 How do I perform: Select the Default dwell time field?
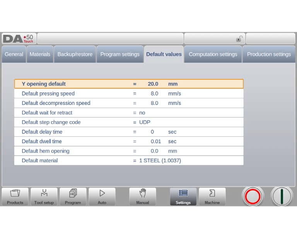(x=155, y=142)
